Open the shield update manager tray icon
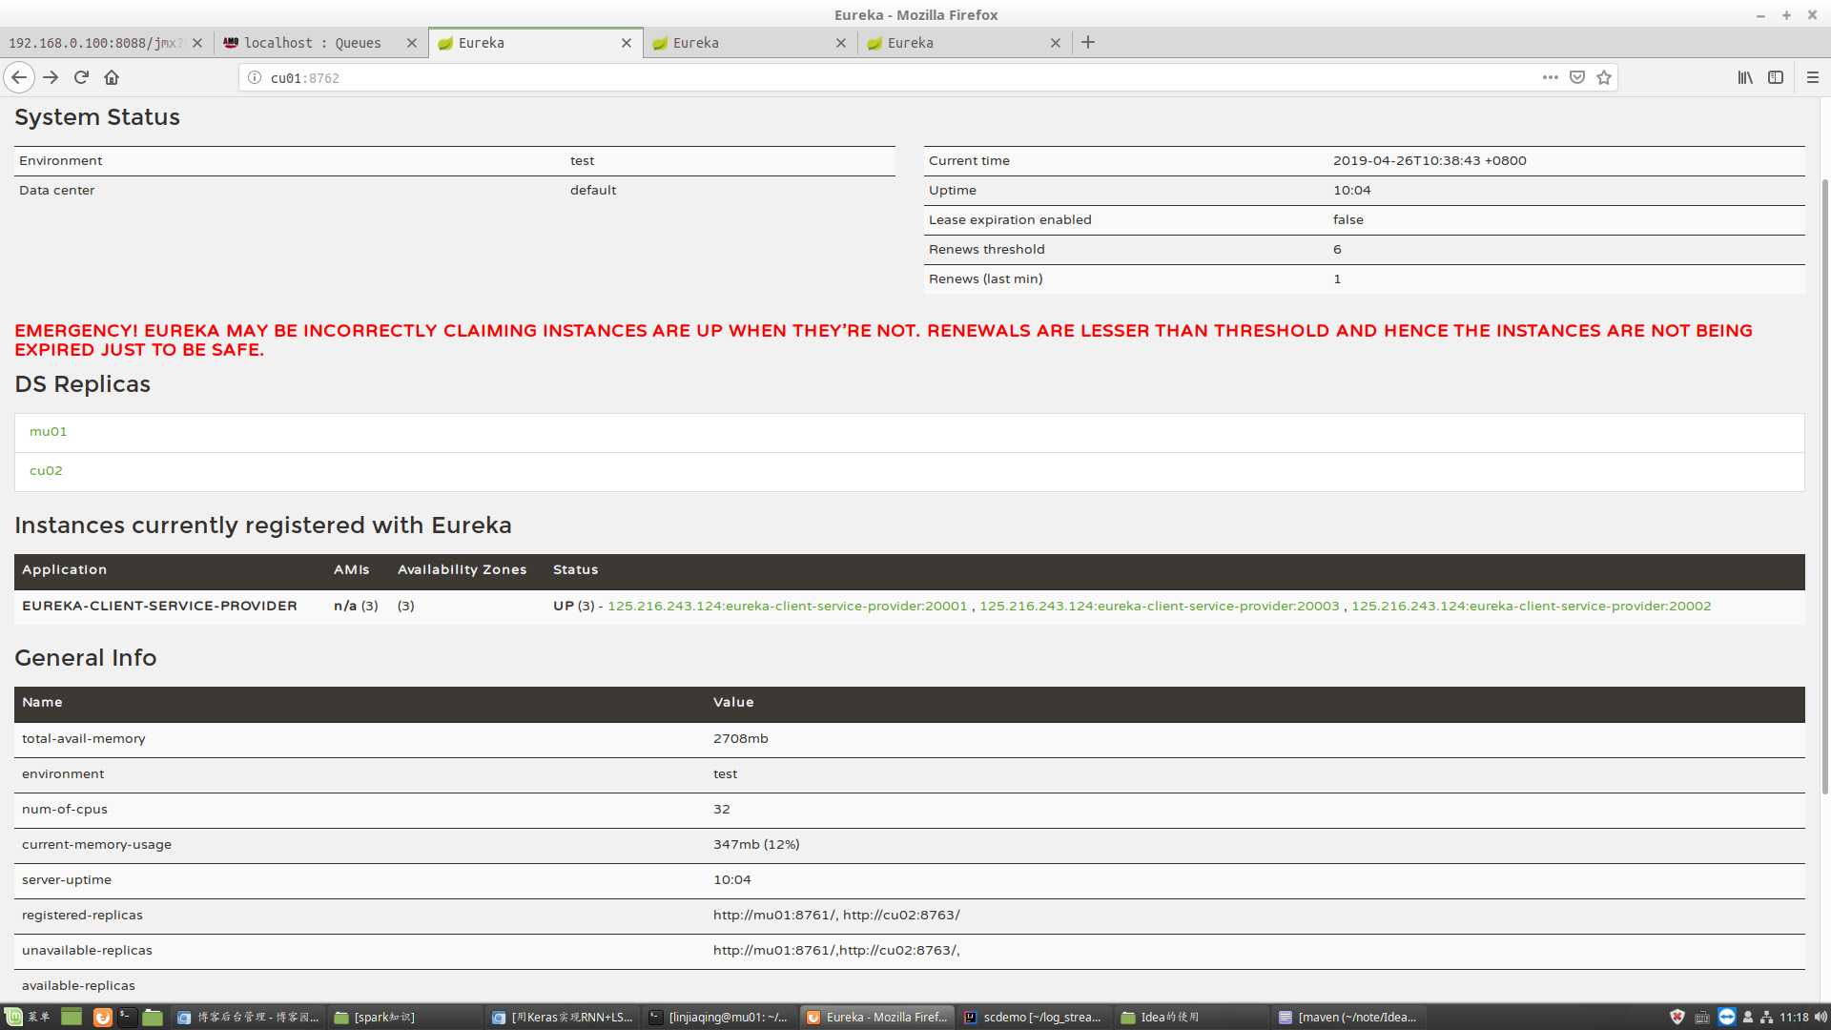 click(1677, 1017)
